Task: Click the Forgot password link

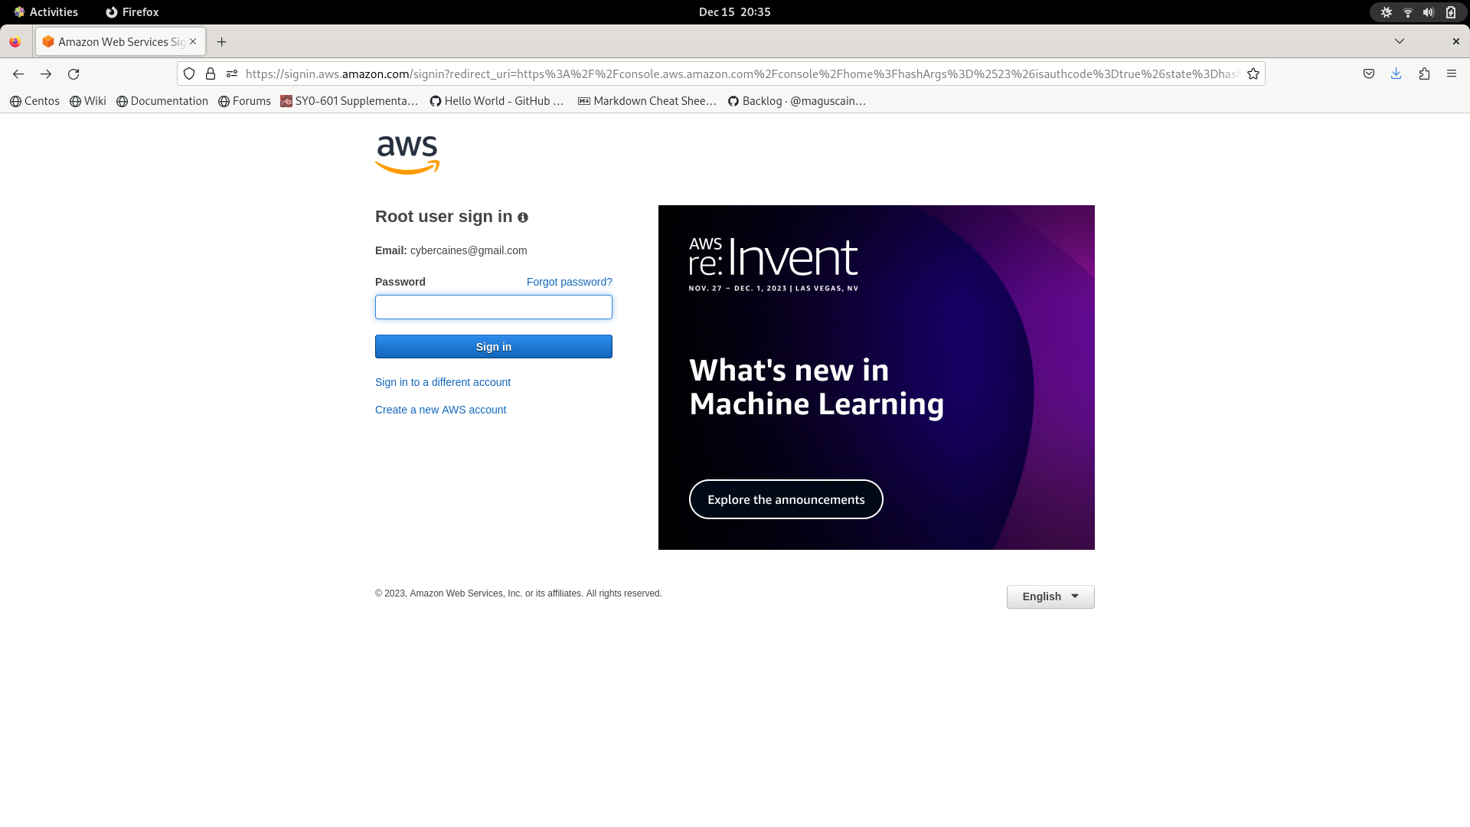Action: (570, 282)
